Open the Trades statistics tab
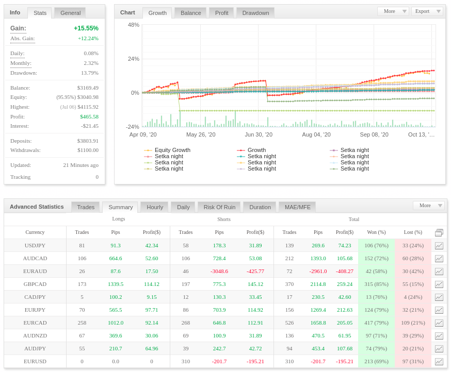This screenshot has width=451, height=372. tap(86, 207)
